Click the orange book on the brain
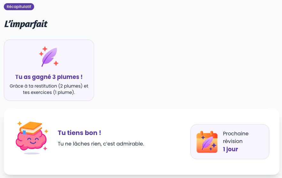This screenshot has height=178, width=282. pos(31,126)
